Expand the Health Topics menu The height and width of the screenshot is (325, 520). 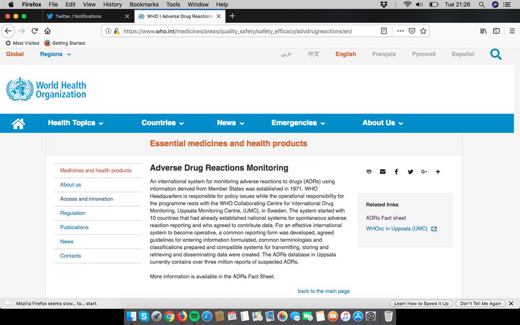76,123
